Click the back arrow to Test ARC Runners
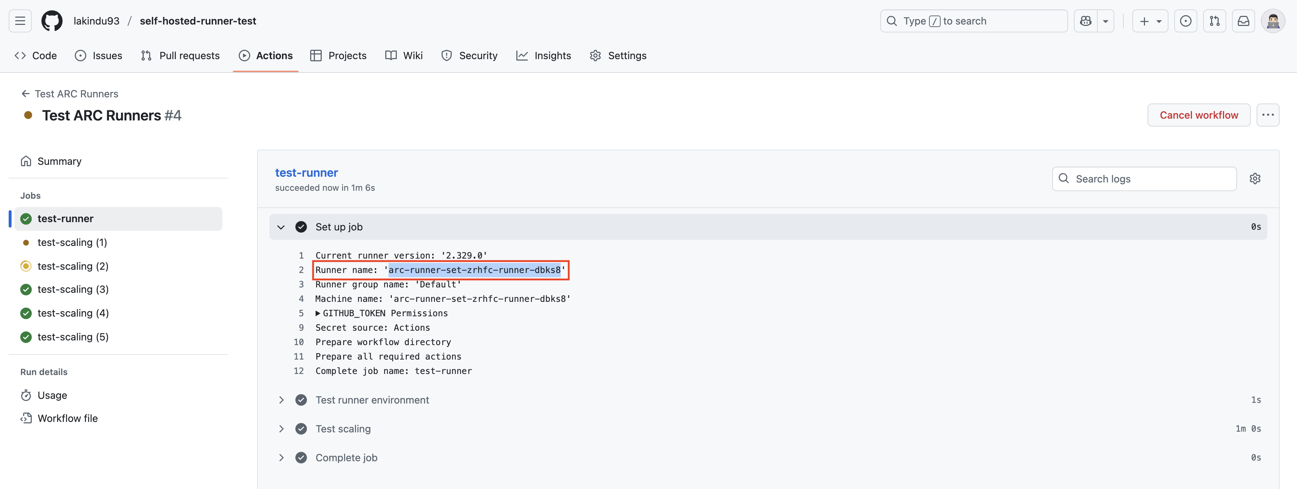Screen dimensions: 1297x489 (25, 93)
